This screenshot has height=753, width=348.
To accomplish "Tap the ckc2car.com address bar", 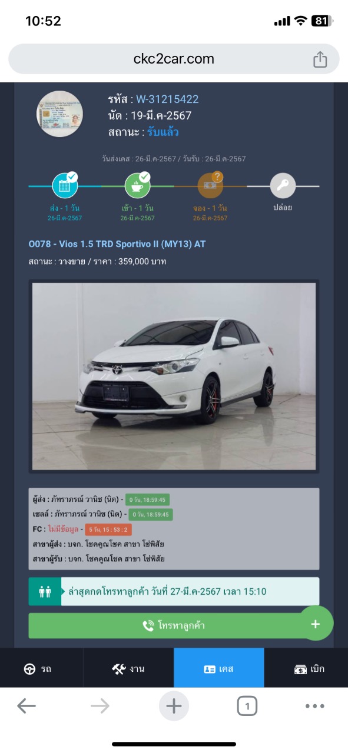I will click(x=174, y=59).
